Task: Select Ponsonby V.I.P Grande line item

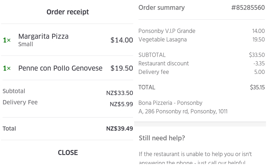Action: (x=167, y=31)
